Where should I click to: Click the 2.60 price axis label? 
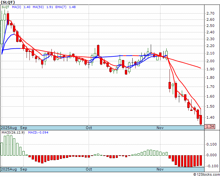point(211,19)
